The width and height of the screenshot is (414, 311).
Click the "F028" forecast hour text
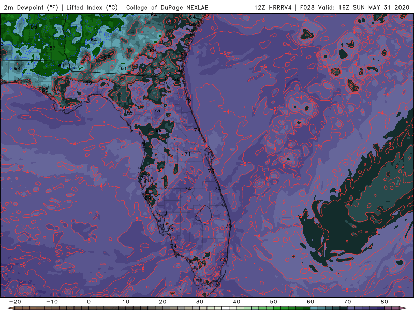click(307, 8)
